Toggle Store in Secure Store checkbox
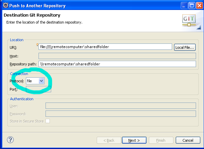 (48, 121)
